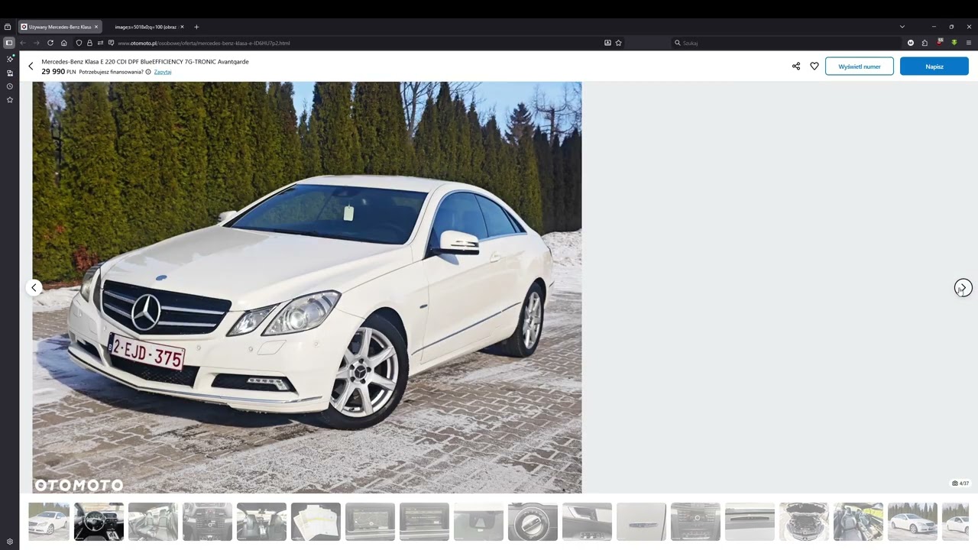Expand the list all tabs dropdown

click(902, 27)
